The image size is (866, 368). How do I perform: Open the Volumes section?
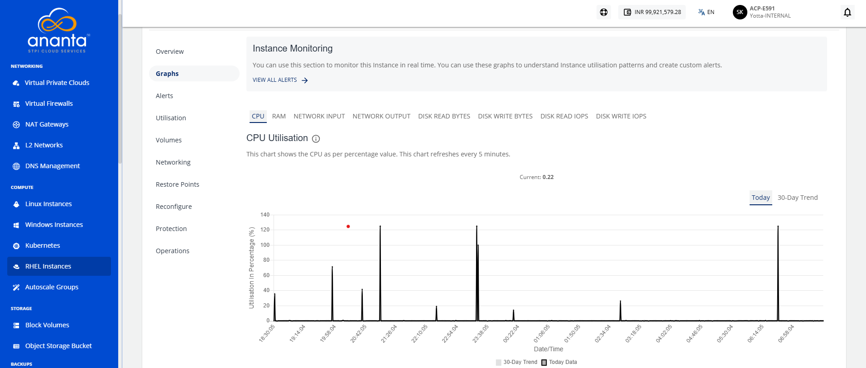168,140
